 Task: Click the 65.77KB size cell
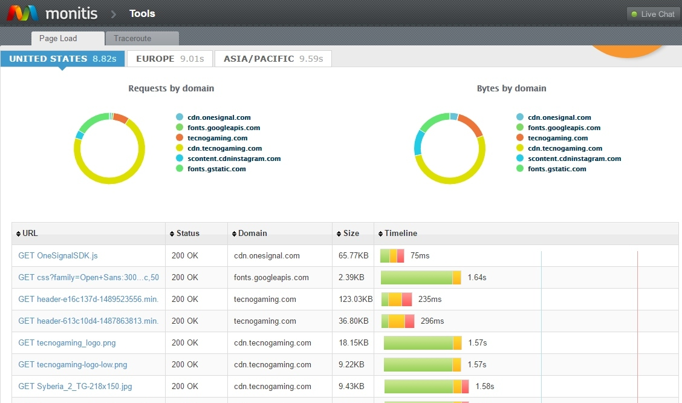coord(353,255)
